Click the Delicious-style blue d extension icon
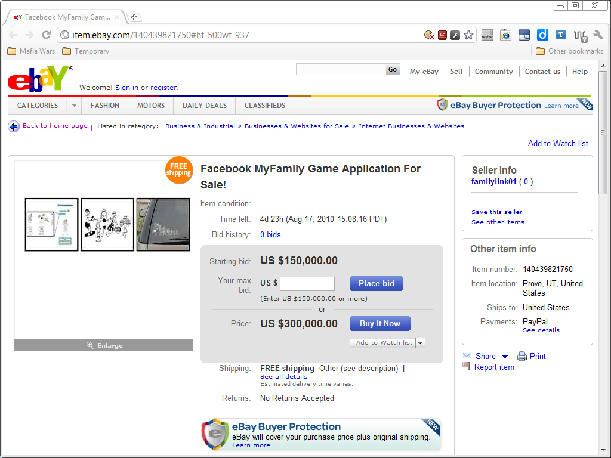611x458 pixels. click(542, 35)
